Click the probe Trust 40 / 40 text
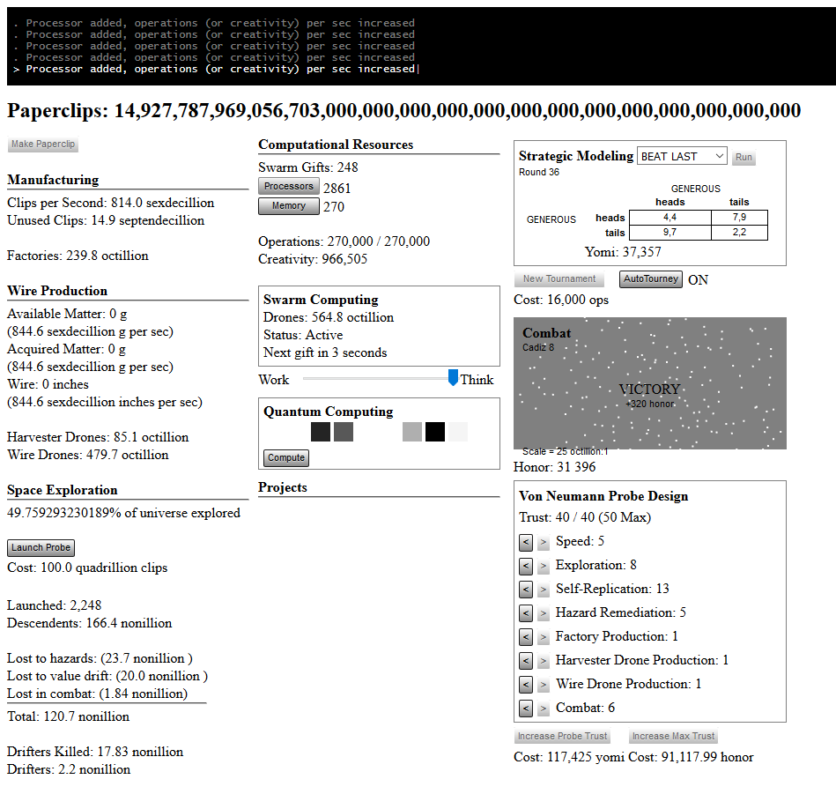Image resolution: width=836 pixels, height=794 pixels. [585, 517]
